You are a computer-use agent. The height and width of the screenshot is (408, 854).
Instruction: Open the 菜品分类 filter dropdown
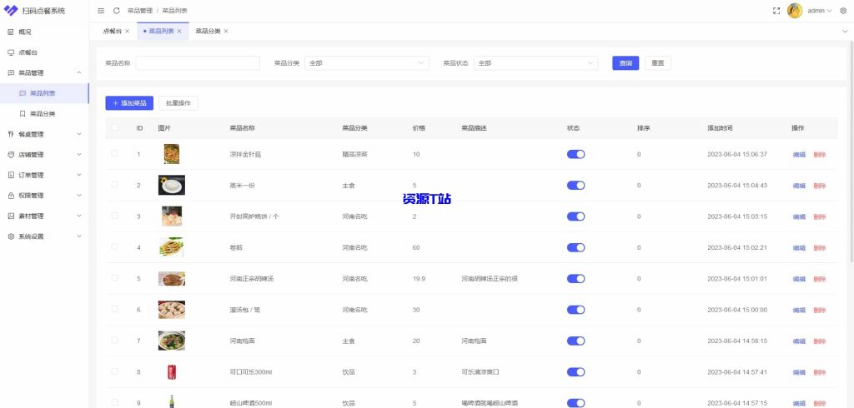click(x=367, y=63)
